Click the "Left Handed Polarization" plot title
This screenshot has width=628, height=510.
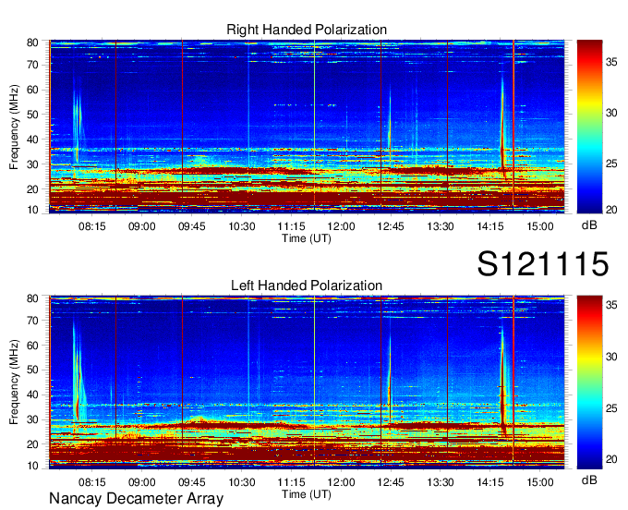[307, 285]
